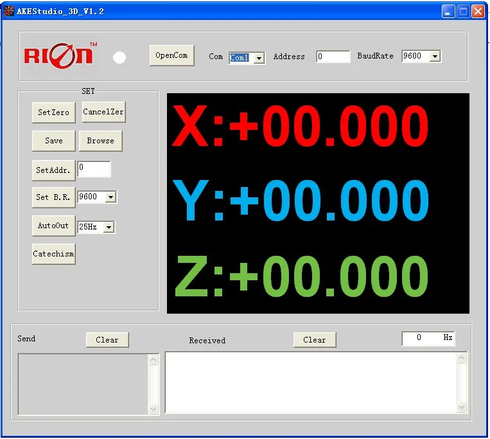Click Received box scrollbar down arrow

[461, 407]
